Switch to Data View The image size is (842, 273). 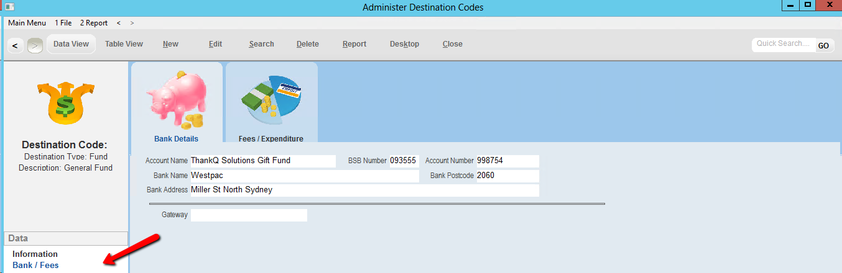point(71,44)
